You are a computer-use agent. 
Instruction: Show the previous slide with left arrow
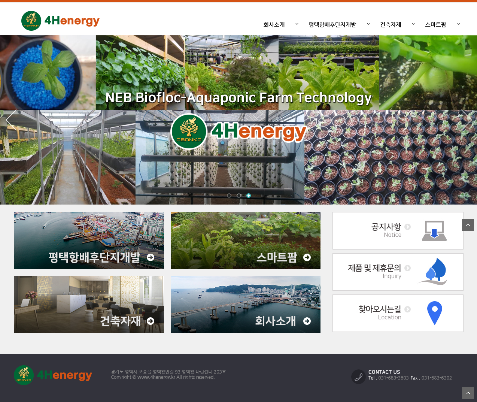point(11,120)
